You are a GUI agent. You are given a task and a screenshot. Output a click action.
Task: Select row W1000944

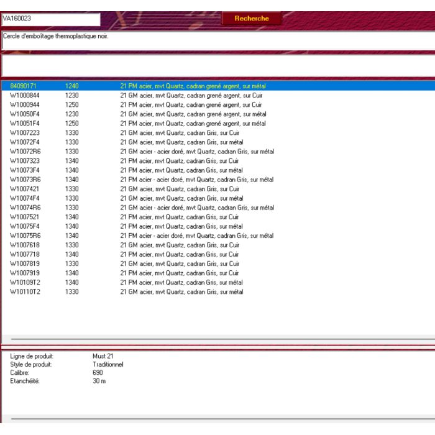[x=218, y=105]
